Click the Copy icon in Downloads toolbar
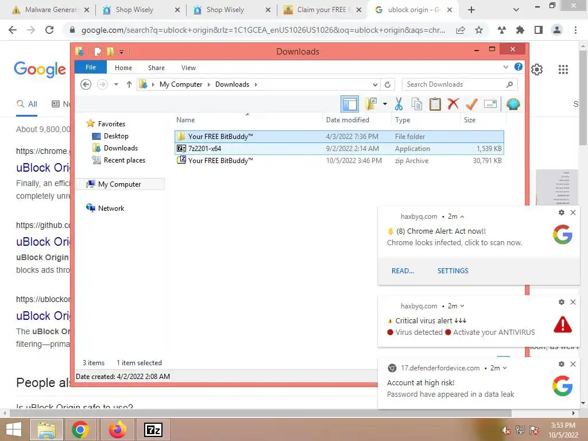Image resolution: width=588 pixels, height=441 pixels. 417,104
